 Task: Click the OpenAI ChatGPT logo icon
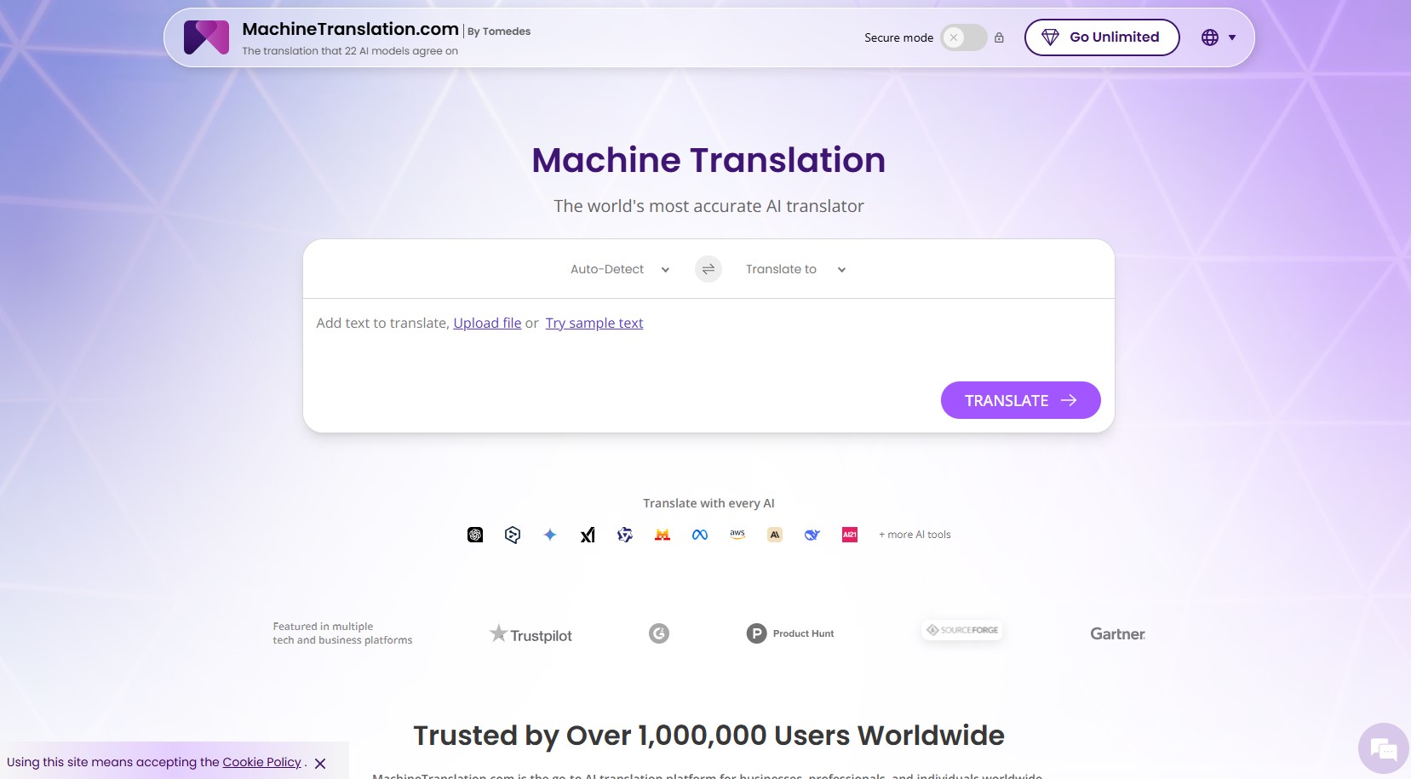coord(475,535)
